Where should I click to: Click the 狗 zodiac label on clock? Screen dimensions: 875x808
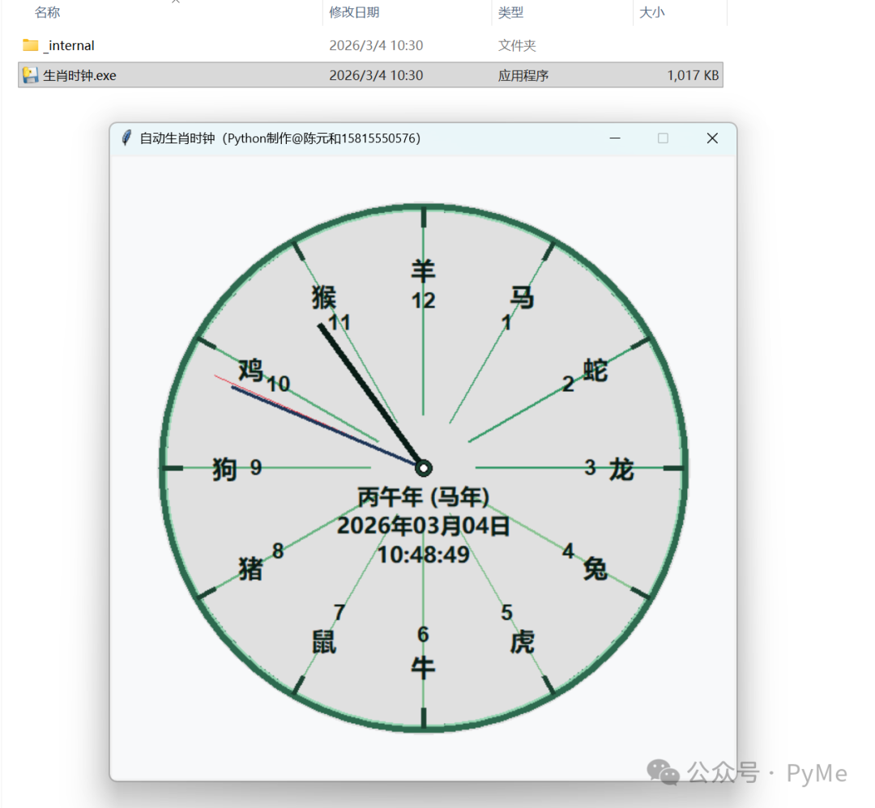(225, 469)
